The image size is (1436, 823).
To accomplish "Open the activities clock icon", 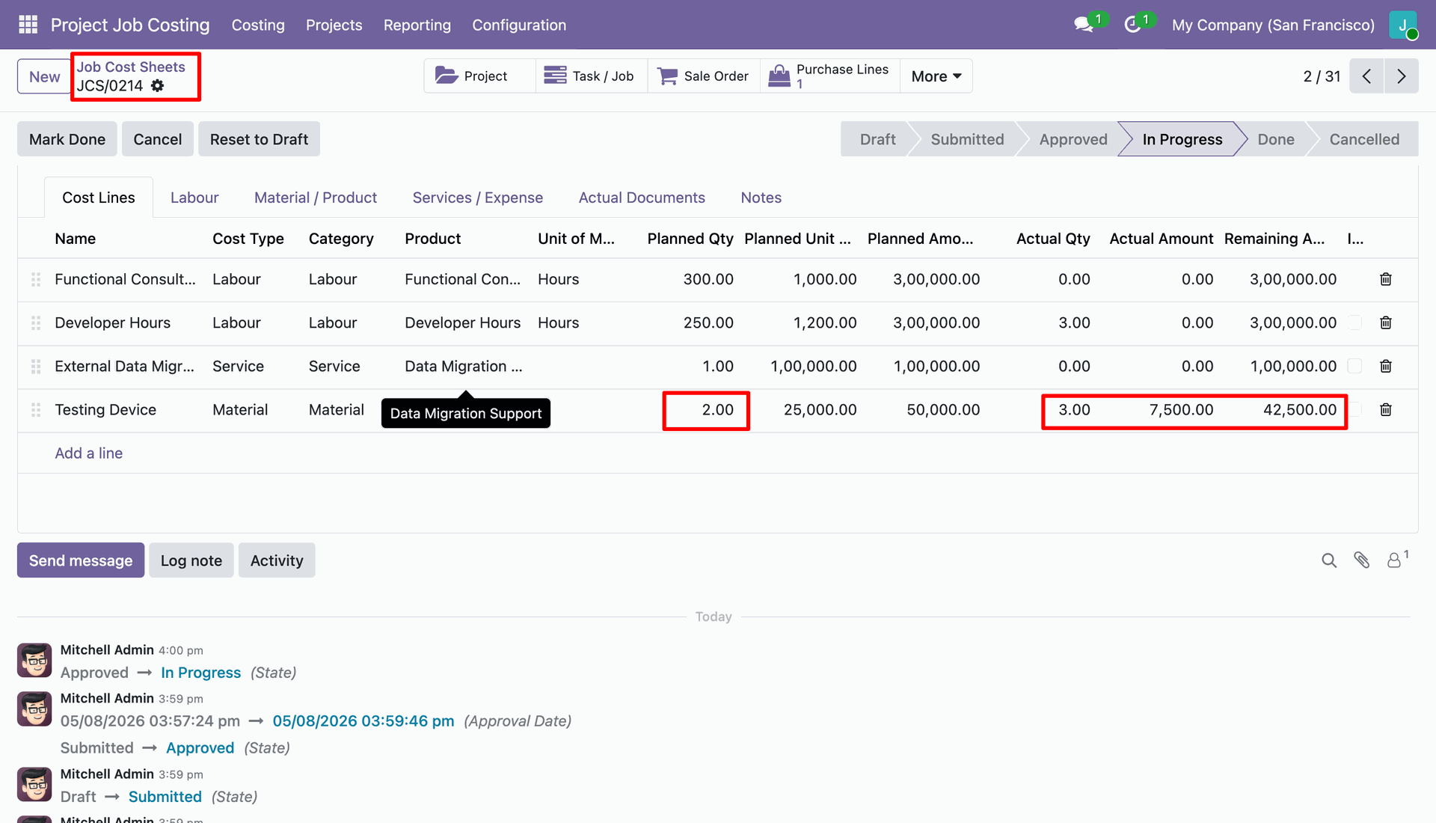I will [1132, 25].
